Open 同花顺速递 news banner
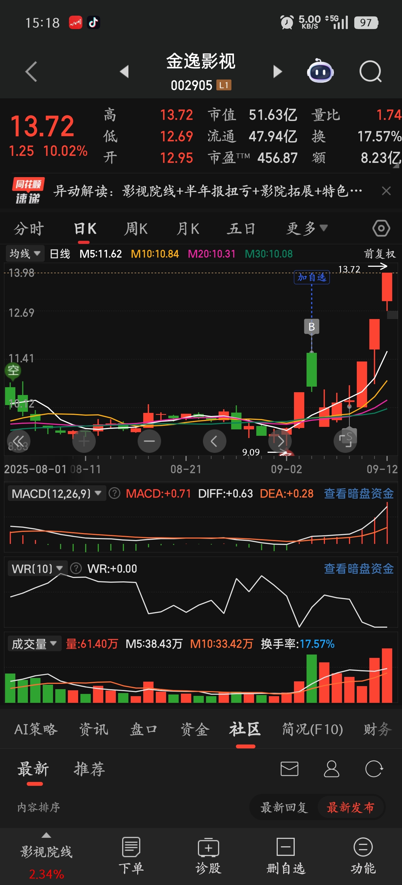Viewport: 402px width, 885px height. click(201, 191)
